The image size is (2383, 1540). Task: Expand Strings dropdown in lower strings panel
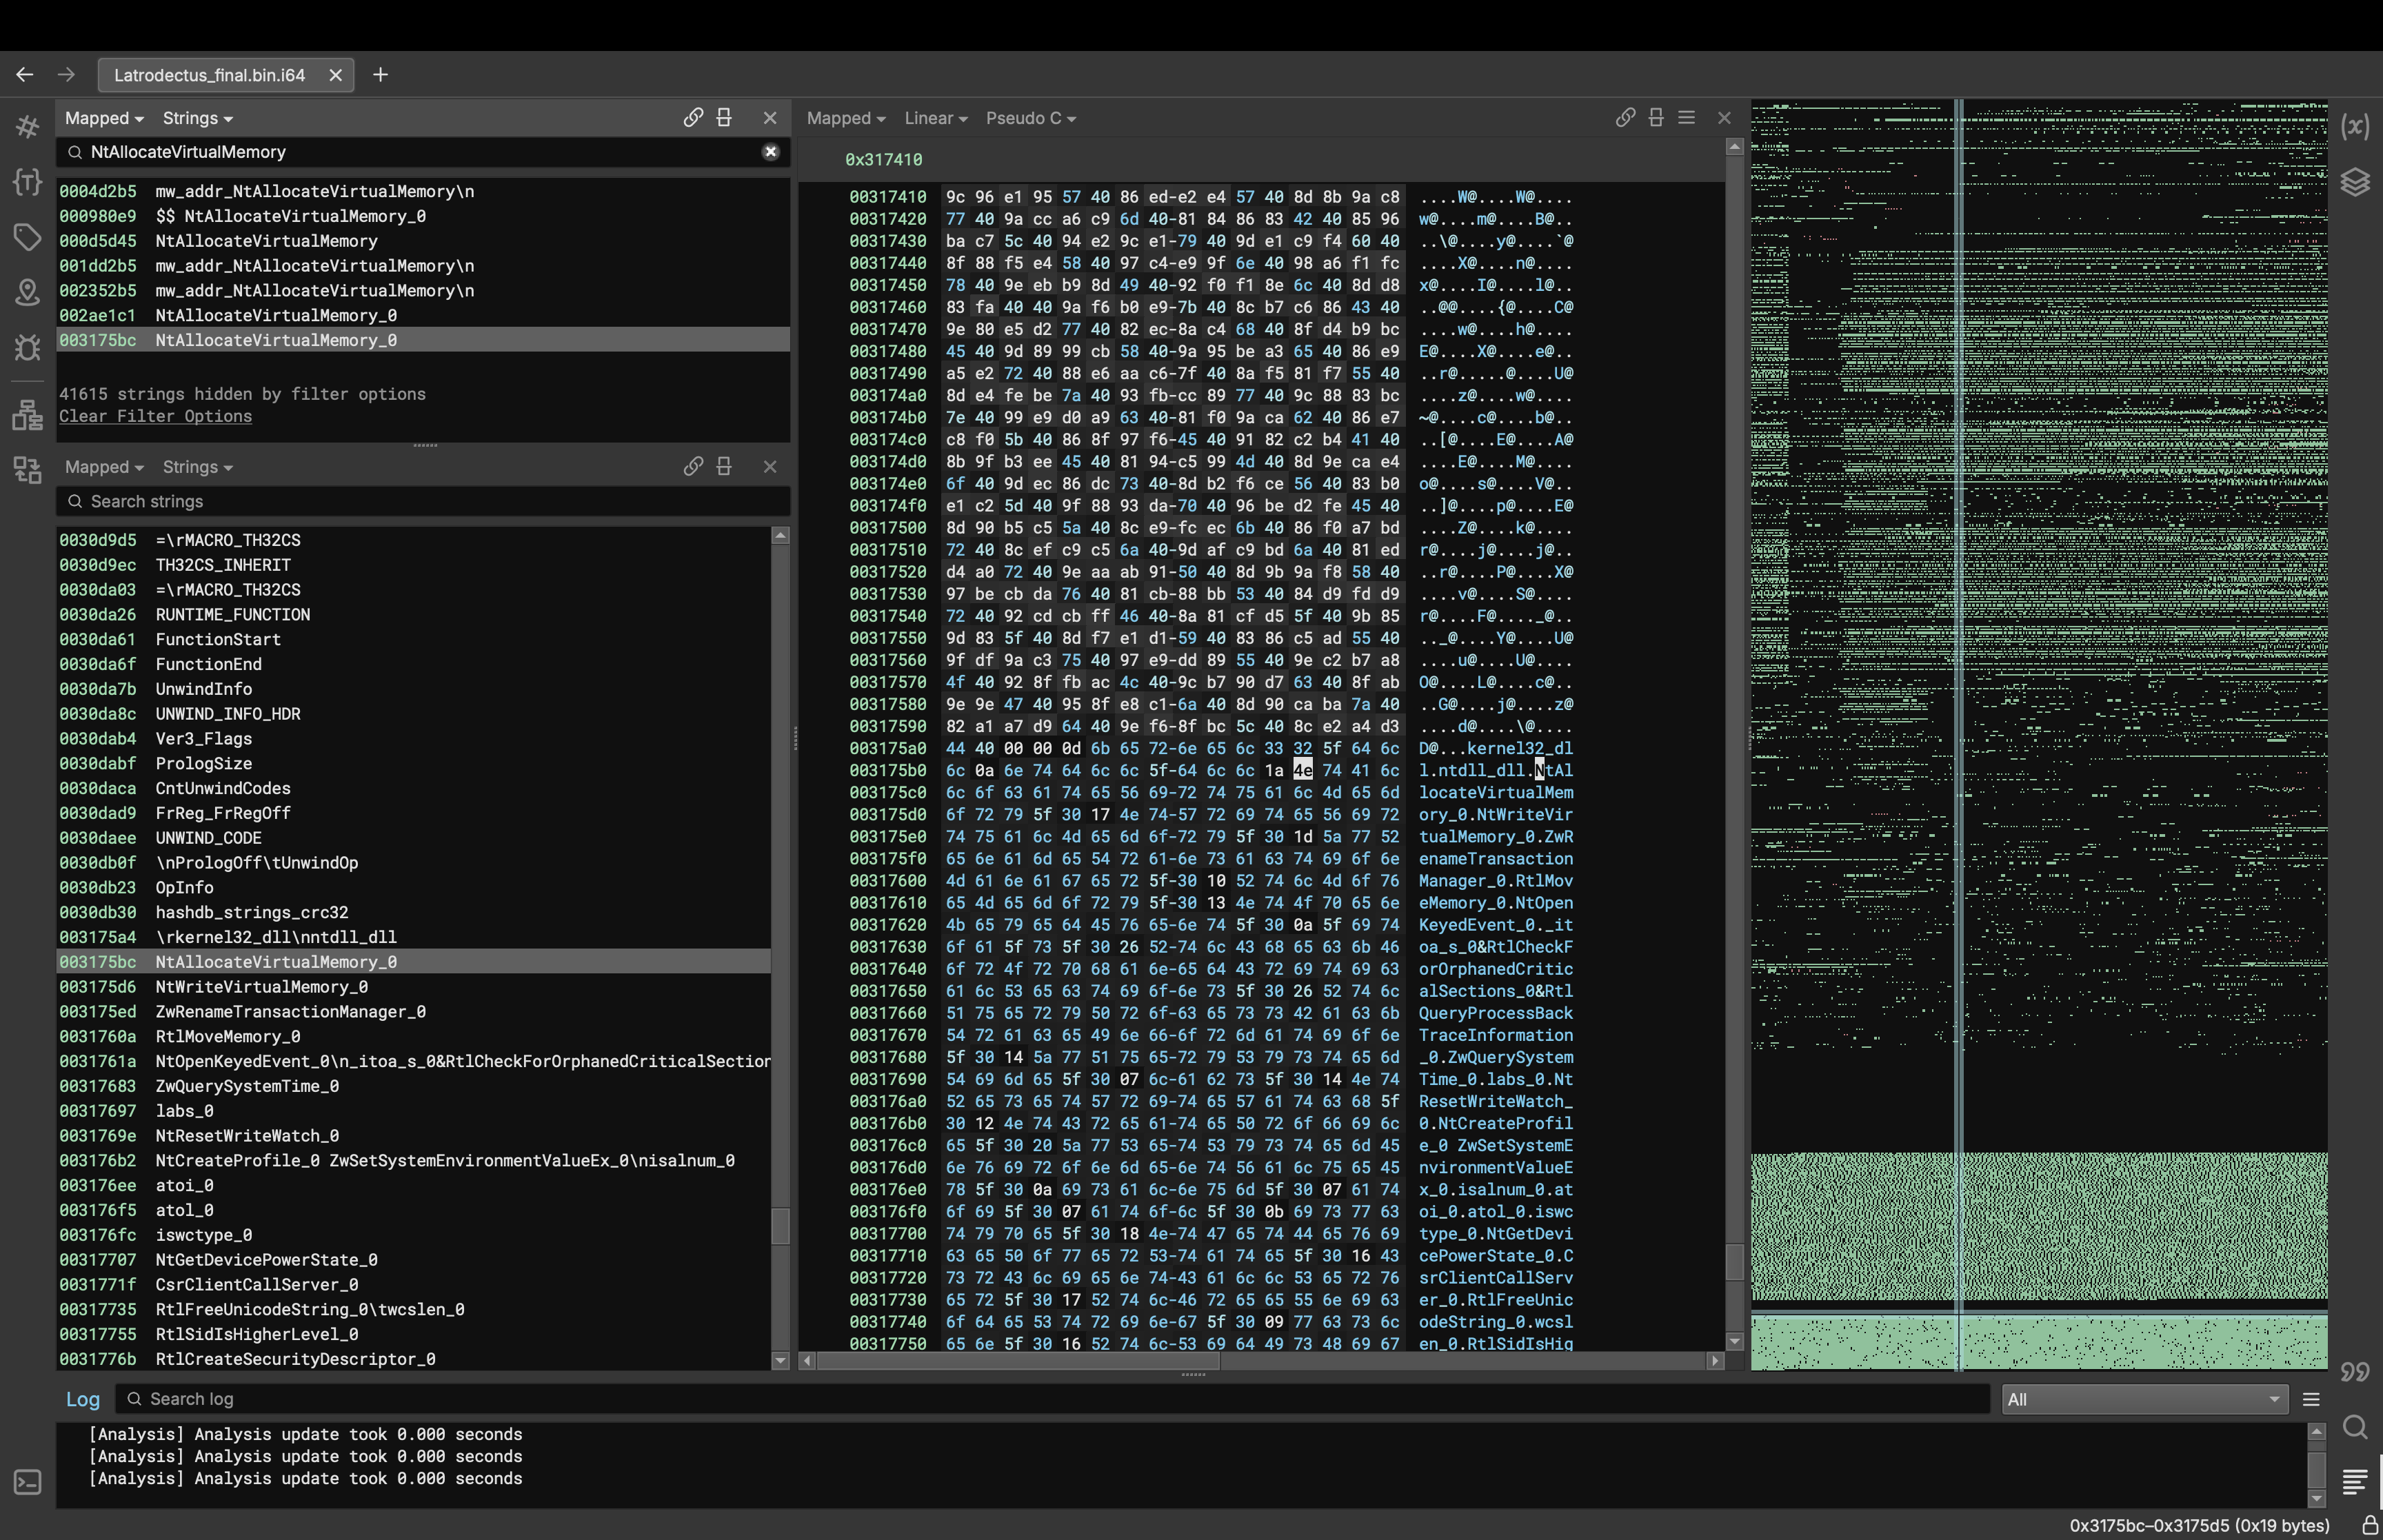[197, 467]
